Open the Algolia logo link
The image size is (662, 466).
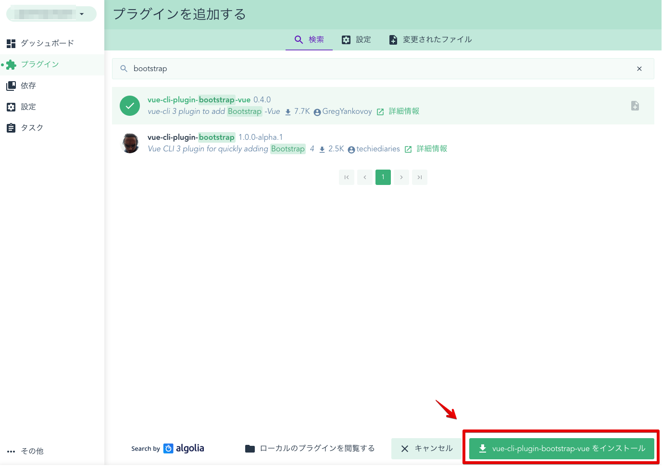click(x=184, y=448)
